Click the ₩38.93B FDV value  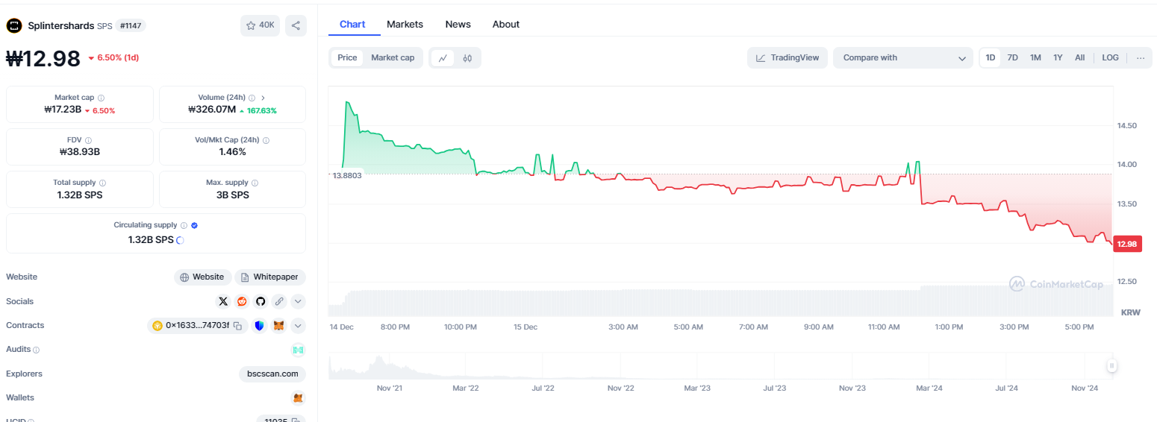click(x=80, y=151)
